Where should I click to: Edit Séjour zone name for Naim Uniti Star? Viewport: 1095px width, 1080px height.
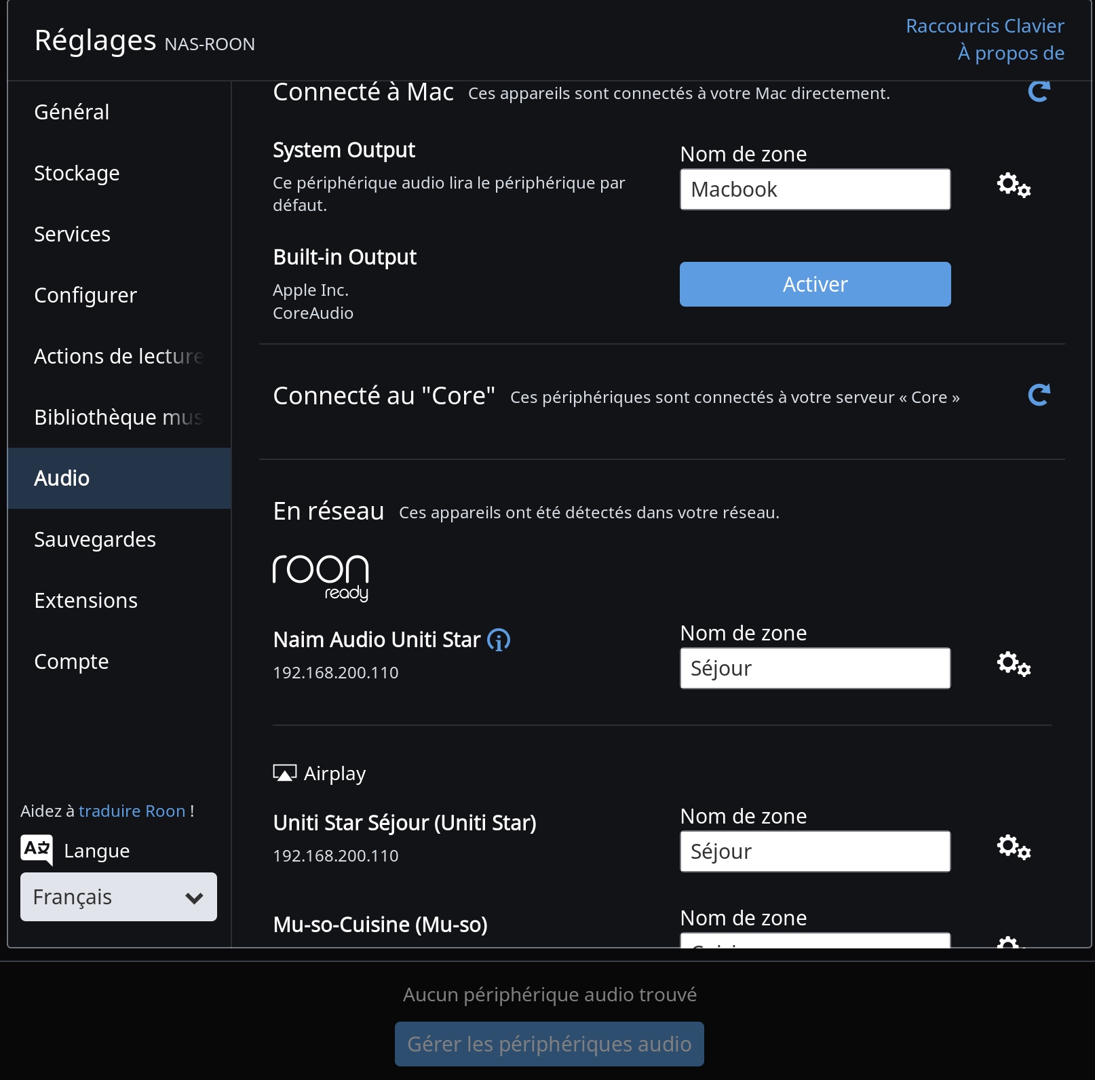click(815, 668)
